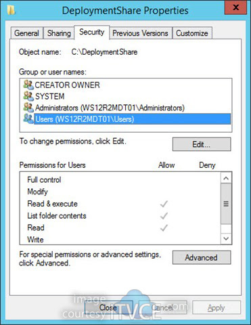Click the permissions list scroll down arrow
Screen dimensions: 251x325
(x=226, y=238)
